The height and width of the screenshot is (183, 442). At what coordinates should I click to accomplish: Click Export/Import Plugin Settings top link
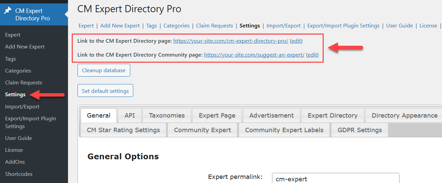click(343, 26)
